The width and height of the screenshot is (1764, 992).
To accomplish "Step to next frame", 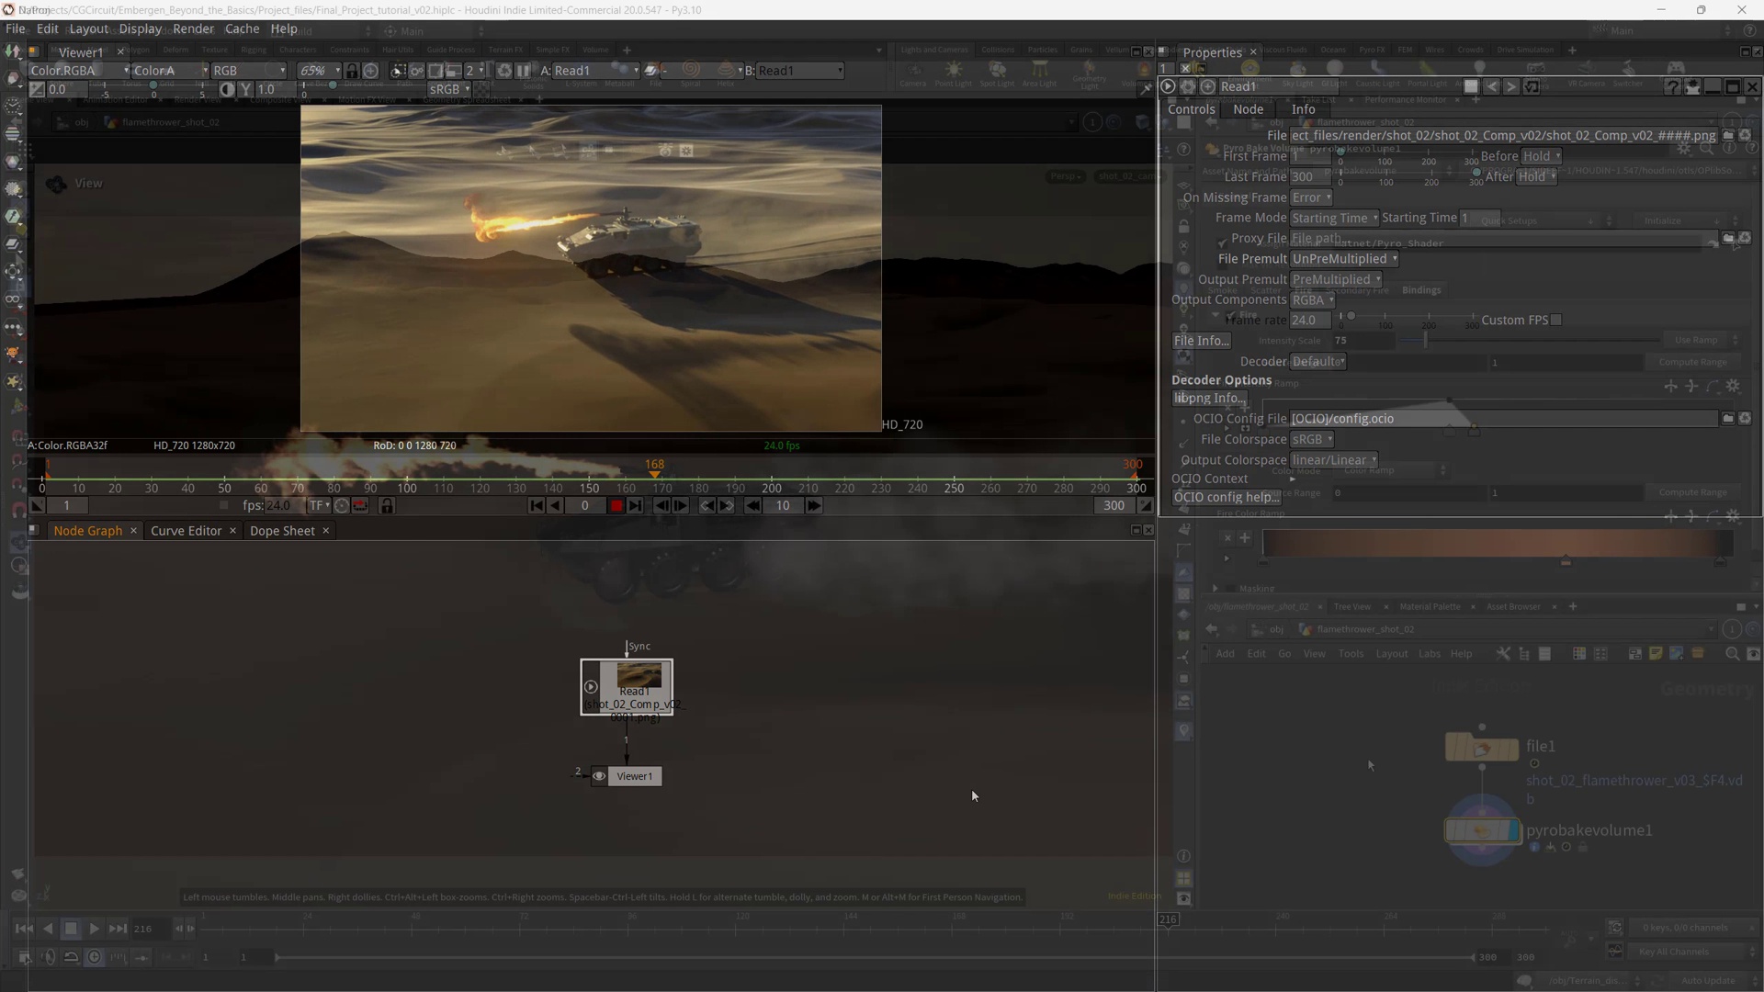I will tap(680, 505).
